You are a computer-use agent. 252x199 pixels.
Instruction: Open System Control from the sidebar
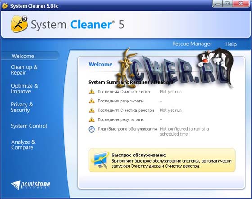29,126
